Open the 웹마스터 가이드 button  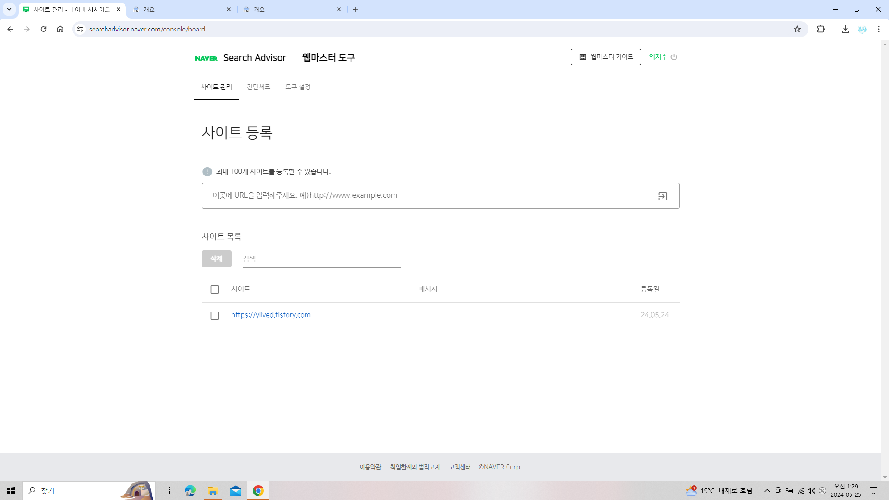(x=606, y=57)
